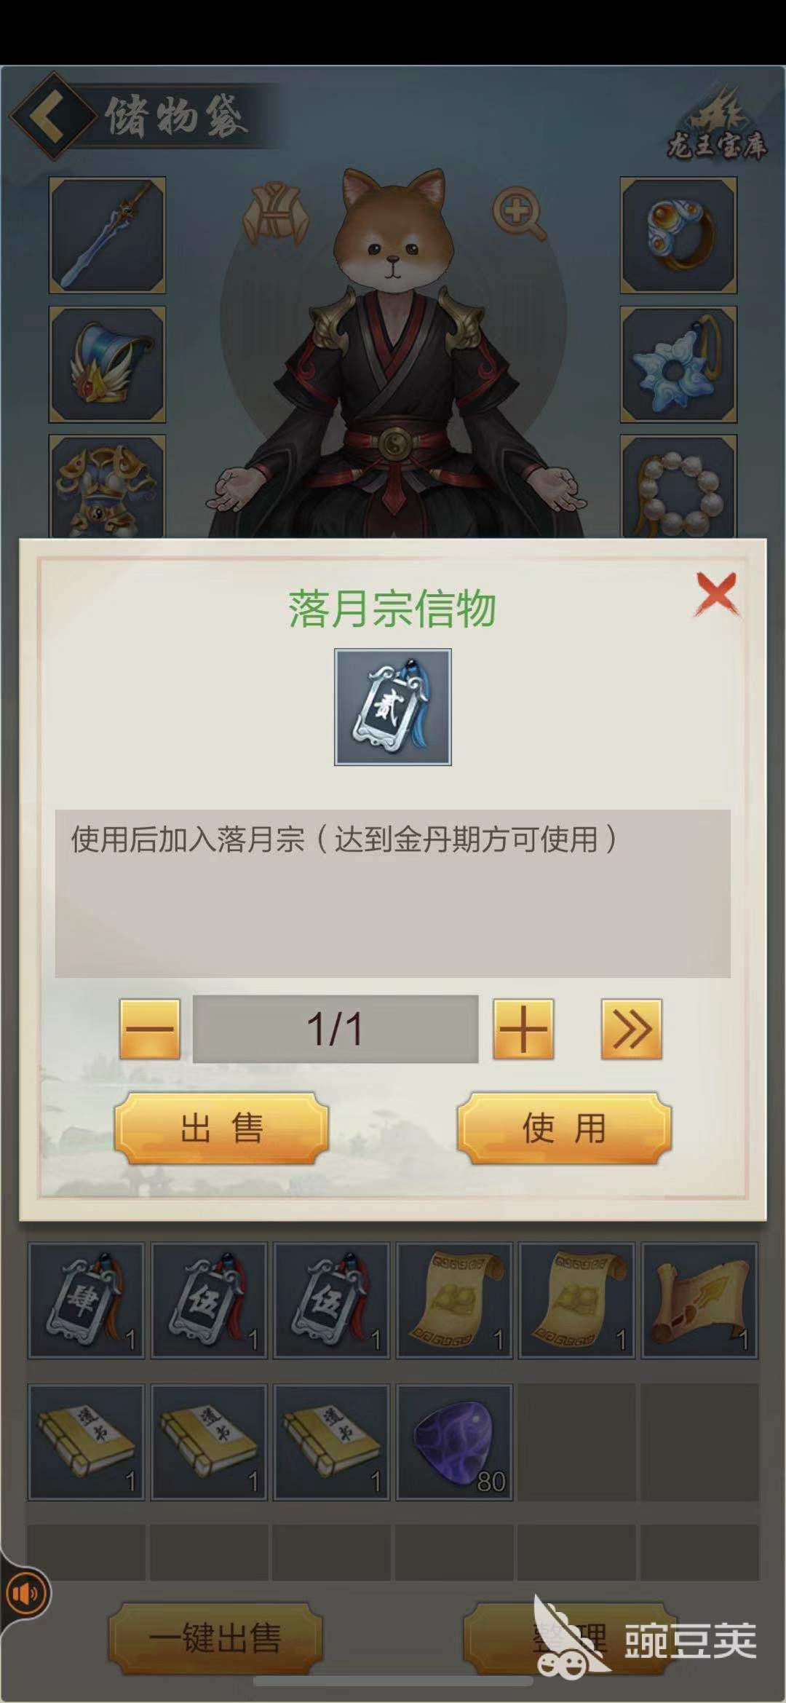Select the equipped sword slot
The width and height of the screenshot is (786, 1703).
coord(107,235)
